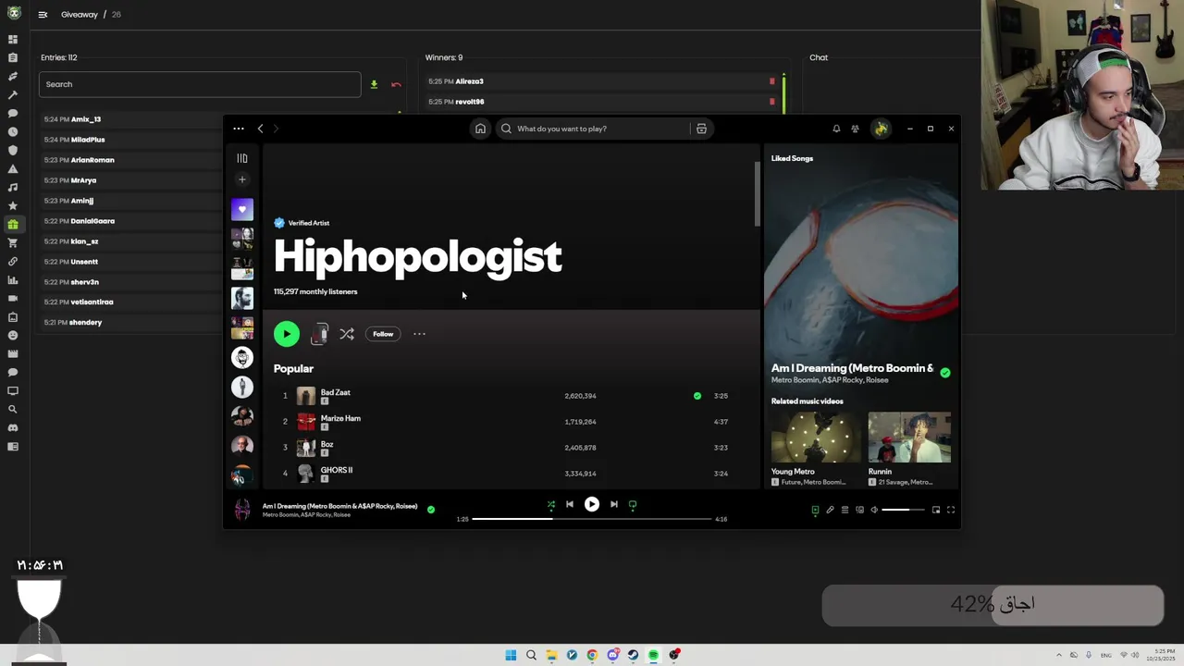Open Spotify notifications bell

[836, 129]
